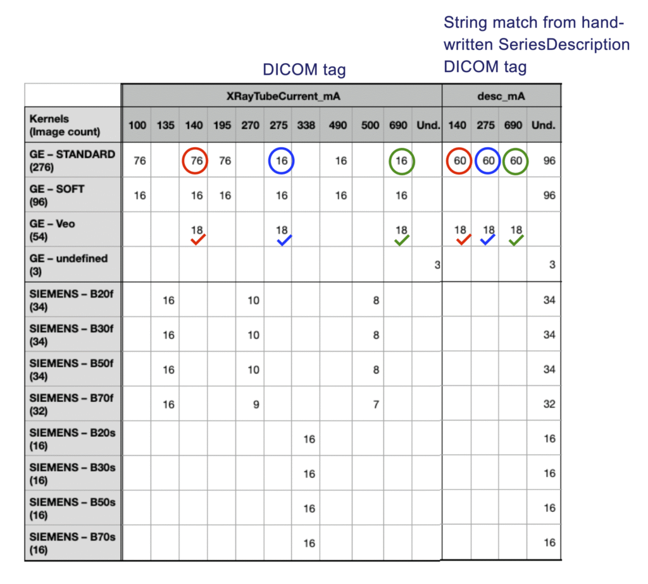This screenshot has height=584, width=648.
Task: Click the 338 column header
Action: pos(306,125)
